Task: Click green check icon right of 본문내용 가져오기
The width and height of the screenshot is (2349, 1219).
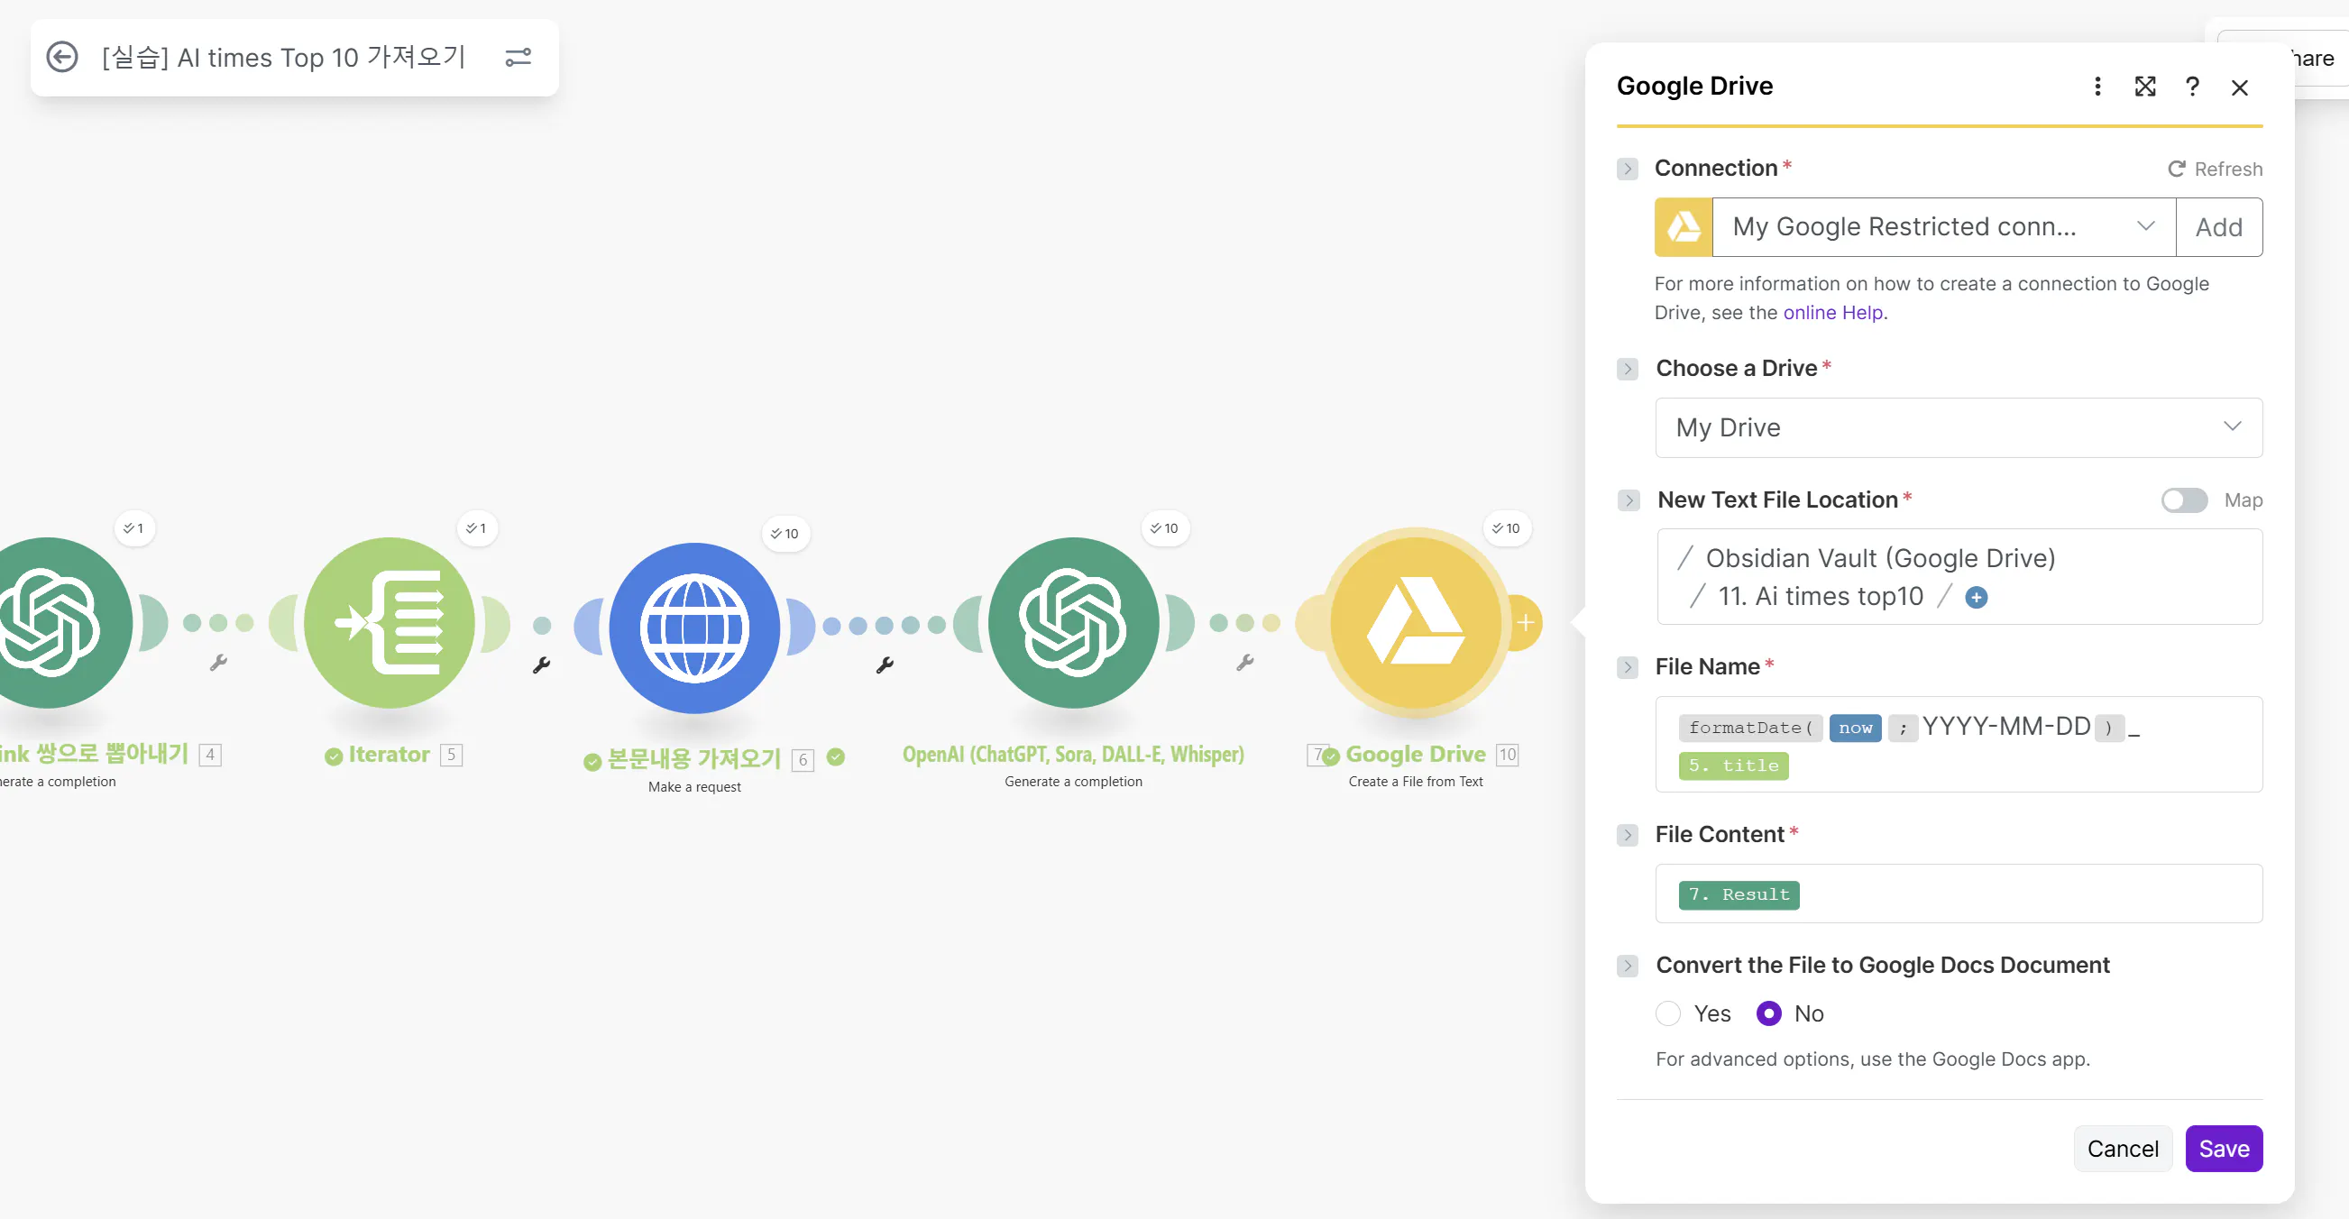Action: click(835, 756)
